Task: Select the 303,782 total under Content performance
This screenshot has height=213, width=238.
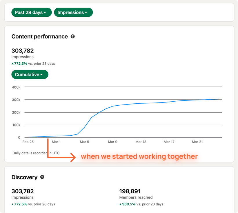Action: point(23,51)
